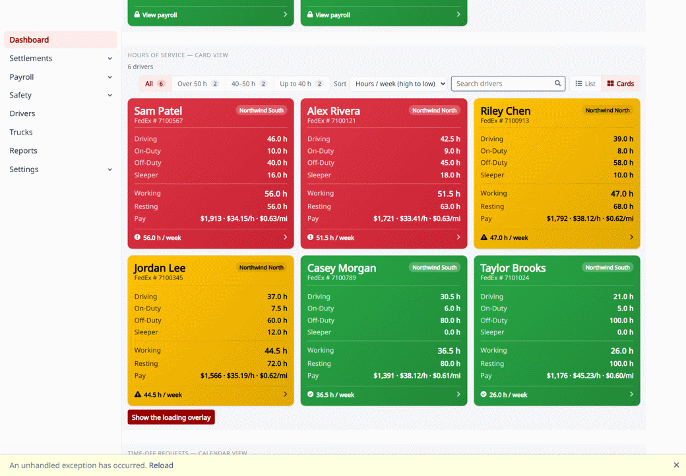Click Northwind South badge on Sam Patel card

[x=261, y=110]
